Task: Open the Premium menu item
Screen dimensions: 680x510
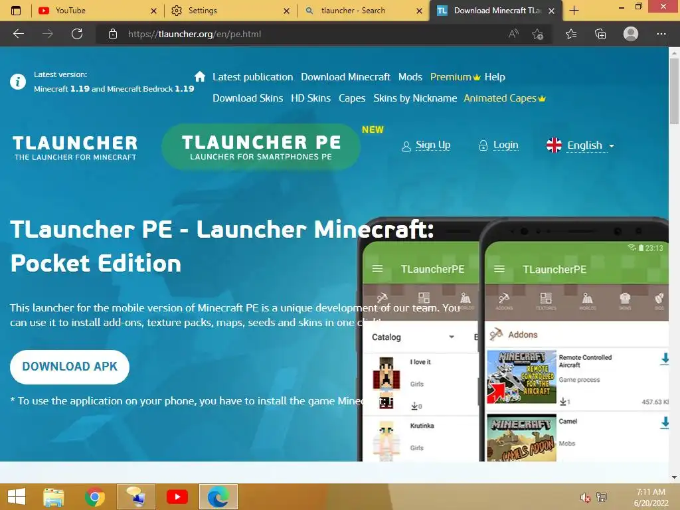Action: pos(455,77)
